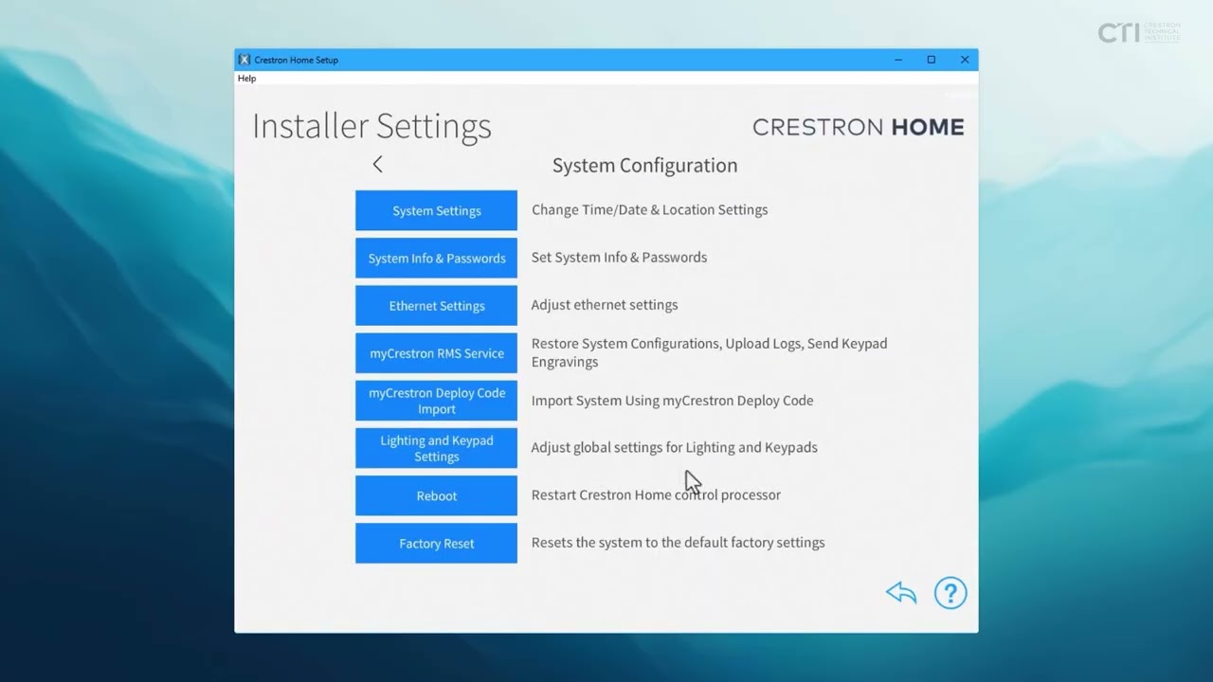Screen dimensions: 1213x682
Task: Click the blue return arrow icon
Action: tap(901, 593)
